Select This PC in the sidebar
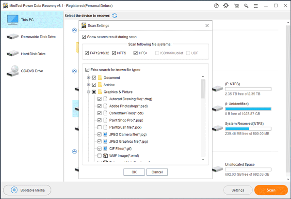This screenshot has width=291, height=199. 32,20
